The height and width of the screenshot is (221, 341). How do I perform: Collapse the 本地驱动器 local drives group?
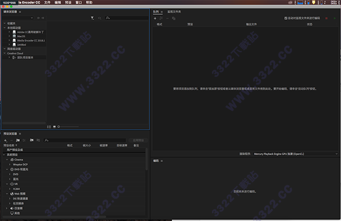pos(5,28)
